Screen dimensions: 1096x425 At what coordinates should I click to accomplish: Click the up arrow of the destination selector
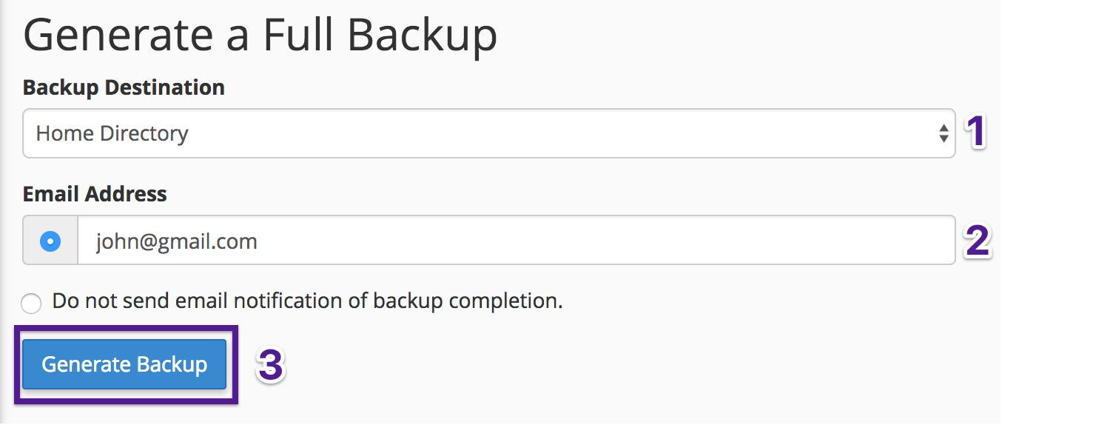944,128
